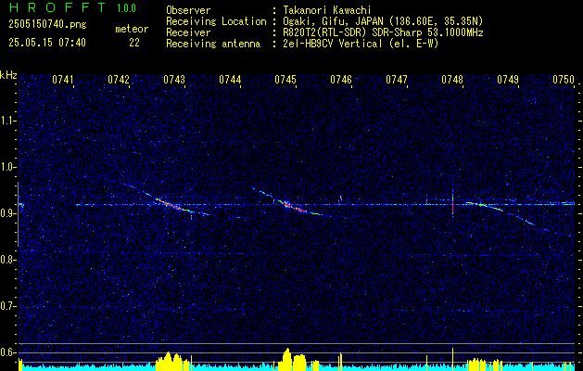Click time marker 0749
The width and height of the screenshot is (583, 371).
tap(508, 80)
